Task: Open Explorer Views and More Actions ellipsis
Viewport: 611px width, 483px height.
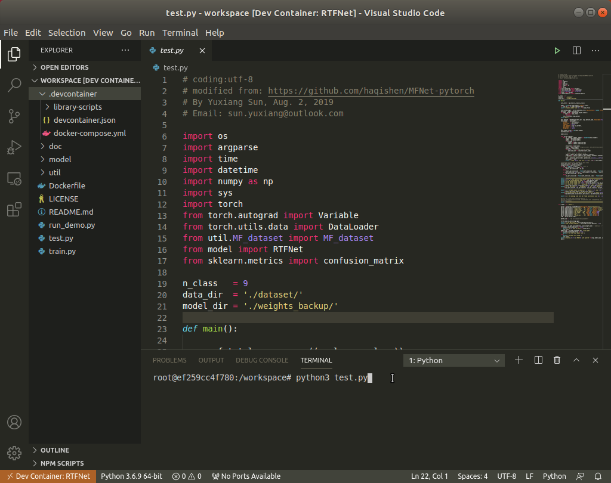Action: 125,50
